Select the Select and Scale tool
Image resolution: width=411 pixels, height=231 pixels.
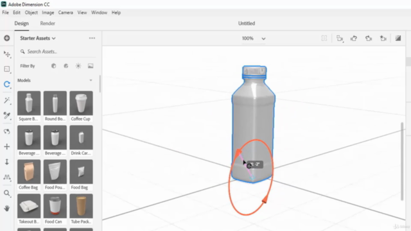[7, 69]
